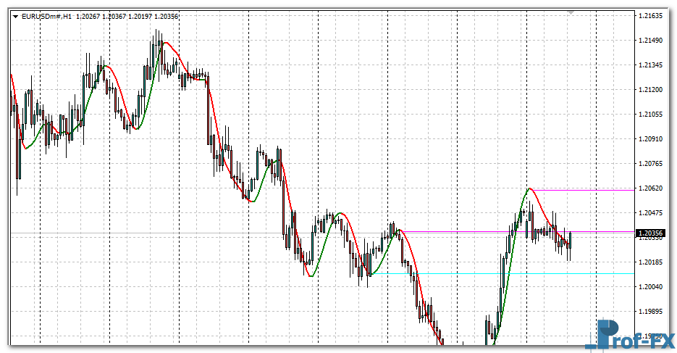Click the EURUSDm#,H1 symbol title
This screenshot has width=677, height=353.
[x=46, y=16]
